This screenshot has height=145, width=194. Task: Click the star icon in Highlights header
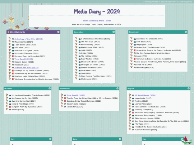coord(8,32)
